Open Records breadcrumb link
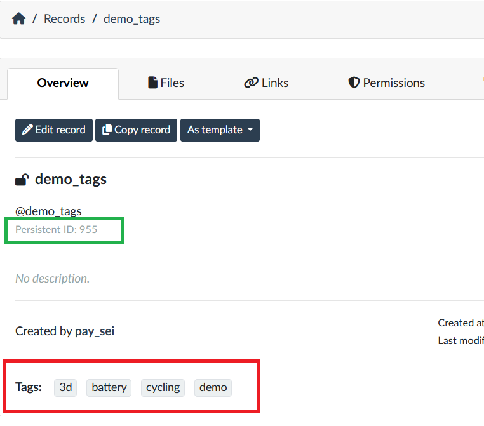Viewport: 484px width, 426px height. (65, 19)
